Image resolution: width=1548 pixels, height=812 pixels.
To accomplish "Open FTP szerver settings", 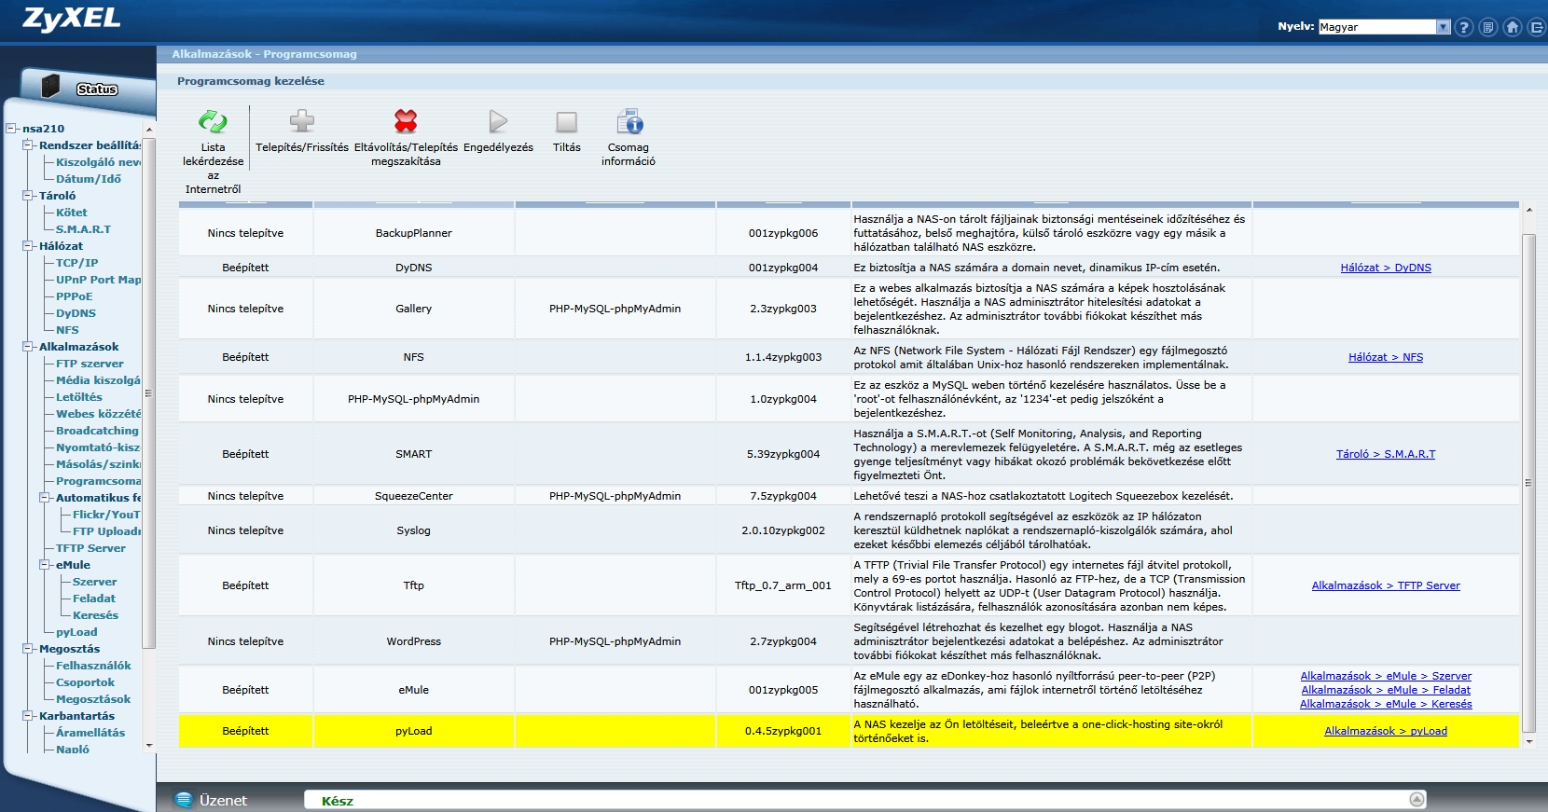I will point(90,364).
